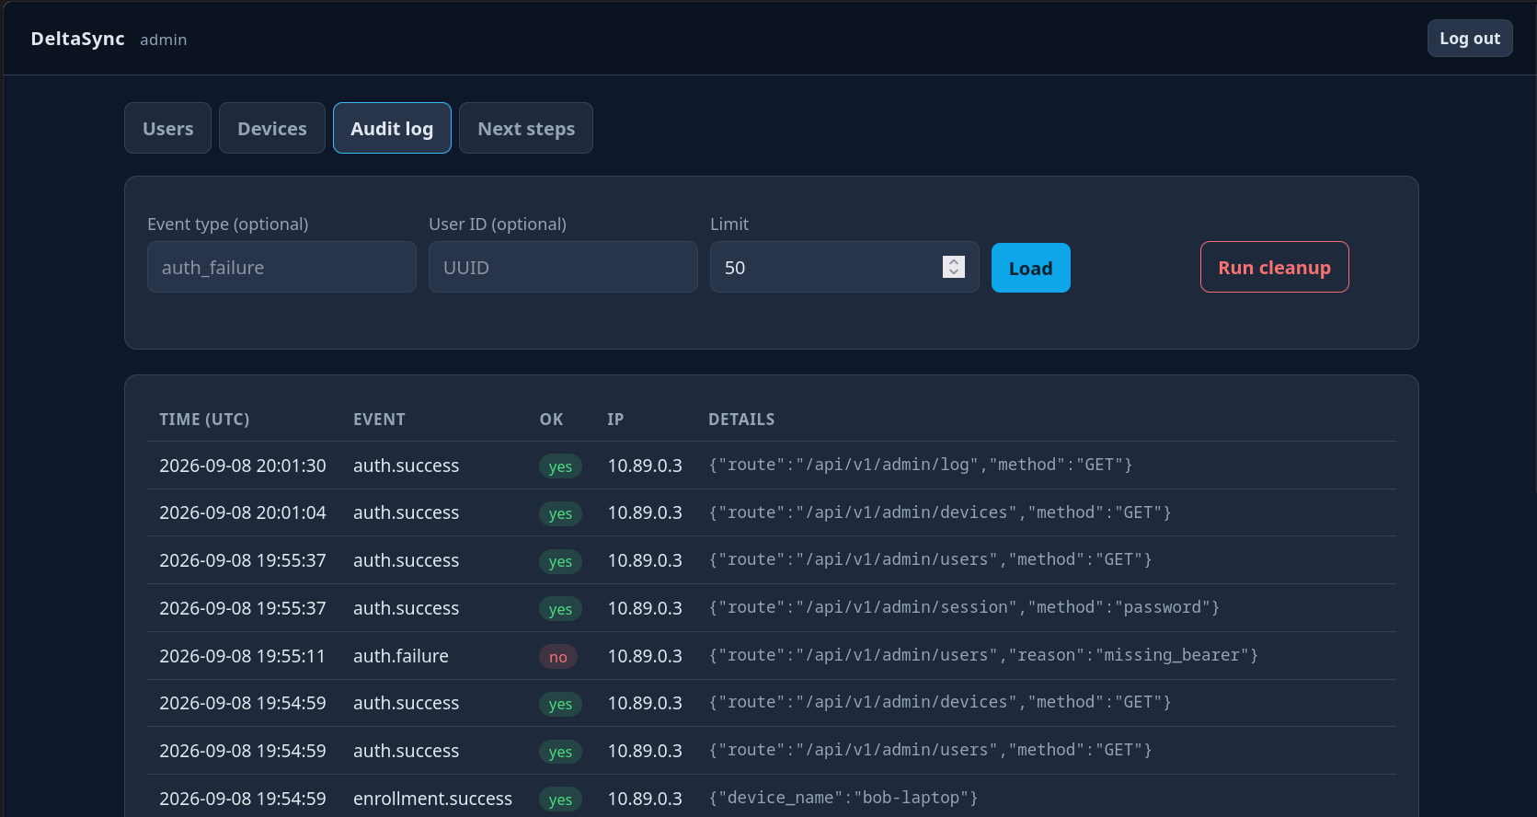Screen dimensions: 1537x817
Task: Click the TIME (UTC) column header
Action: click(x=204, y=420)
